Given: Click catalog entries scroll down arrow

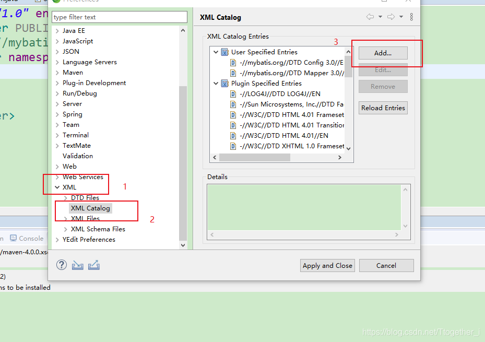Looking at the screenshot, I should [349, 148].
